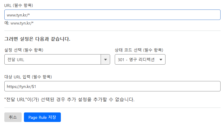Click the triangle icon beside 301 - 영구 리디렉션

[161, 60]
